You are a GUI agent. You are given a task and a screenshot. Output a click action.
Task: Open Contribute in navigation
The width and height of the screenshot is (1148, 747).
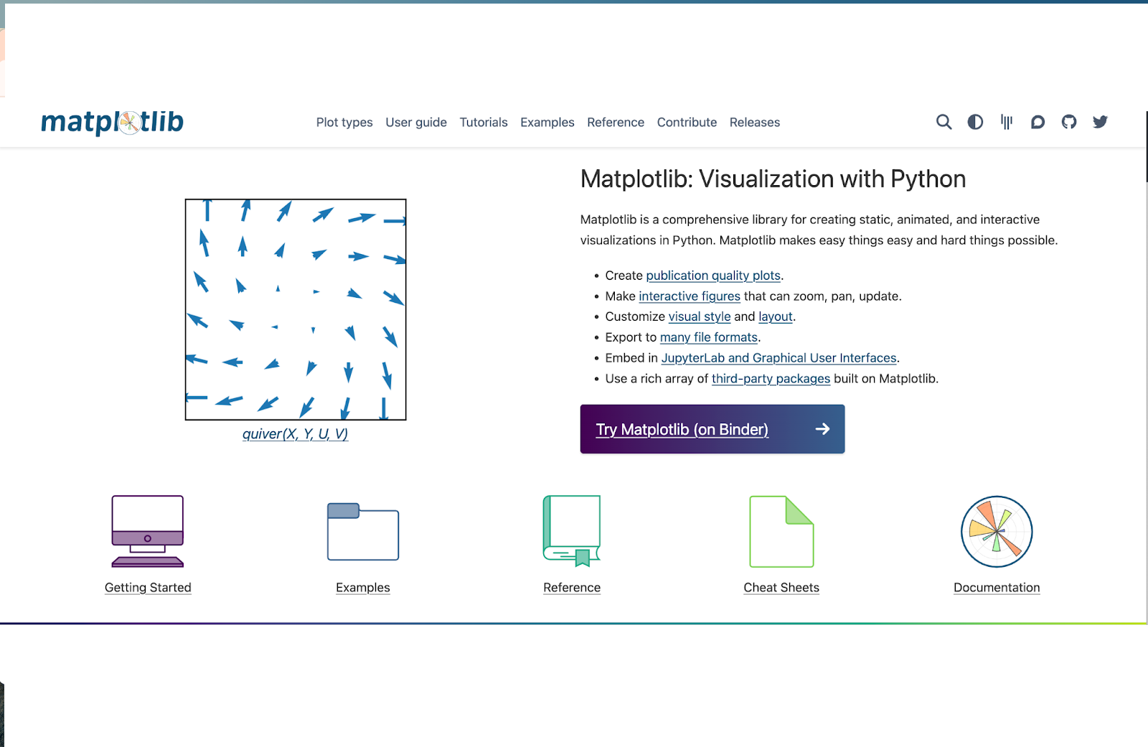point(687,122)
